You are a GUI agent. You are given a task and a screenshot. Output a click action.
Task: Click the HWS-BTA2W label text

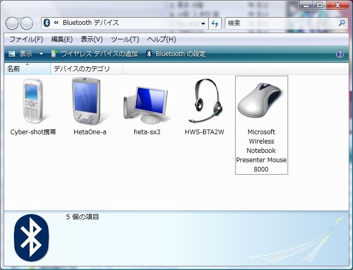tap(205, 132)
